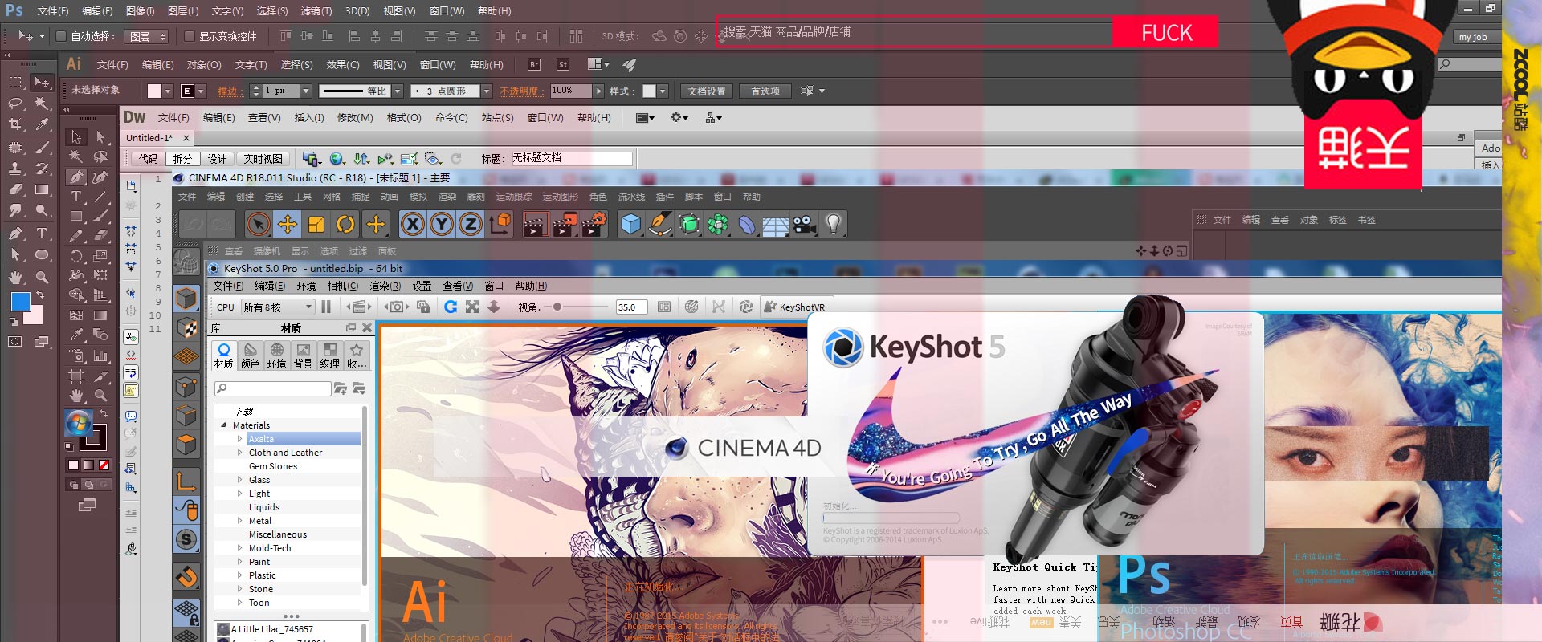The width and height of the screenshot is (1542, 642).
Task: Switch Dreamweaver to code view 代码
Action: [x=149, y=159]
